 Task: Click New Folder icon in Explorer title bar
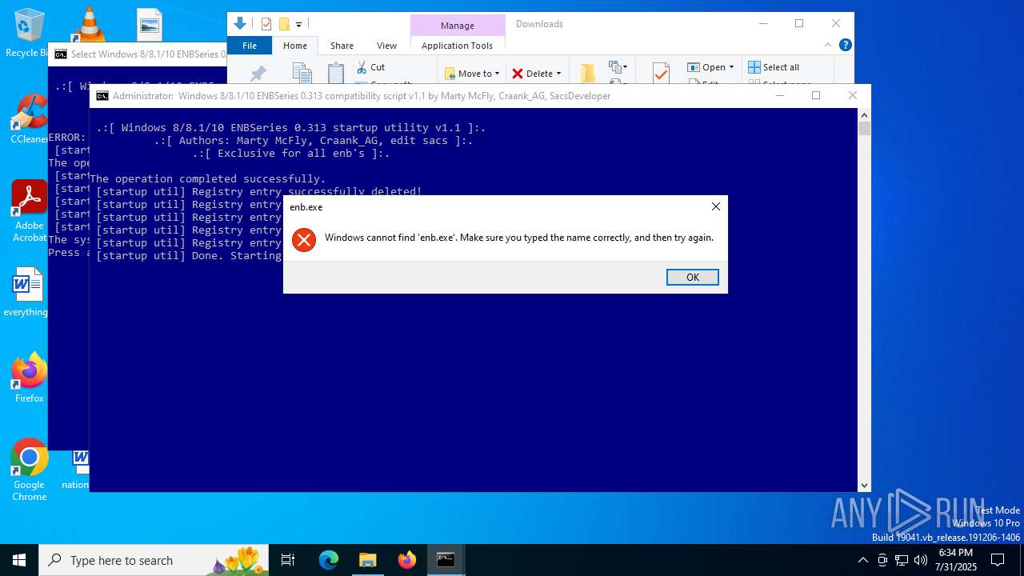coord(283,24)
